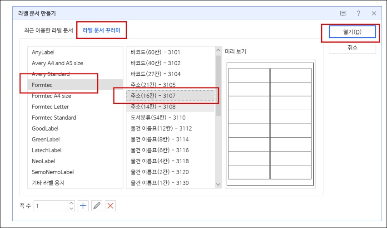
Task: Open the dialog feedback comment icon
Action: pos(343,13)
